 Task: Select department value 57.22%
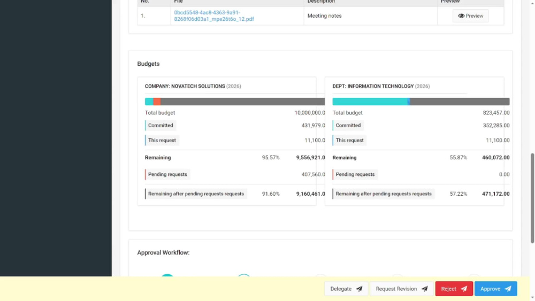[x=458, y=194]
